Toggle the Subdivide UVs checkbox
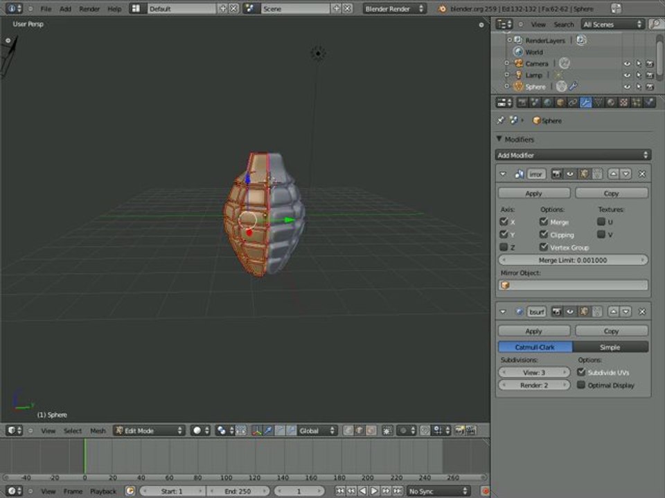 click(581, 372)
